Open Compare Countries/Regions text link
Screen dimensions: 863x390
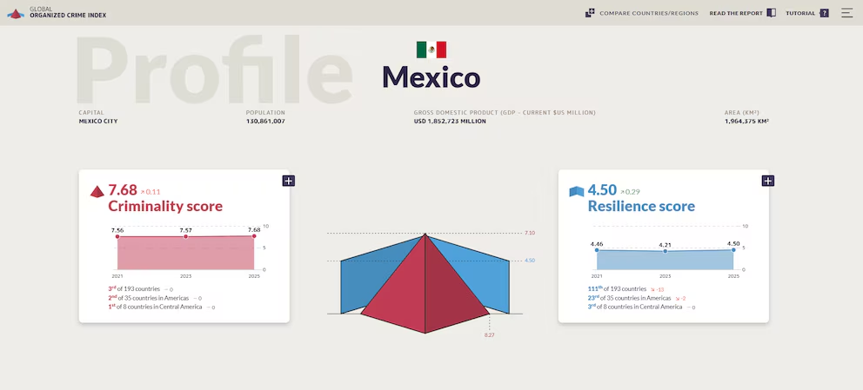[648, 13]
